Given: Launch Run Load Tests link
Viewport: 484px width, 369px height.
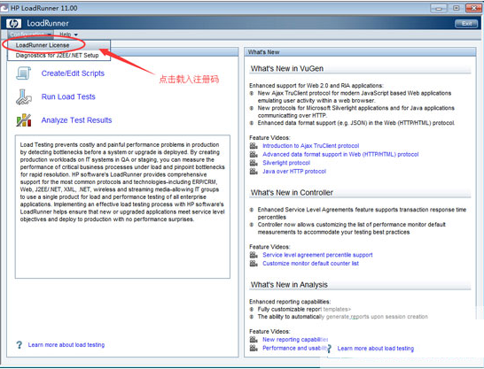Looking at the screenshot, I should (68, 96).
